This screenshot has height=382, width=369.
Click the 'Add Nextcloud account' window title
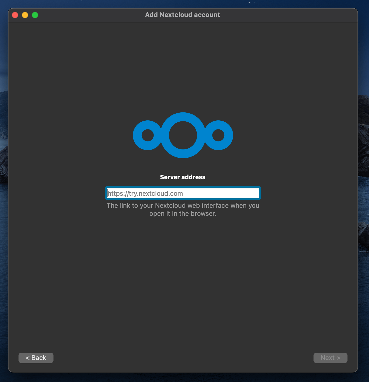click(x=183, y=15)
